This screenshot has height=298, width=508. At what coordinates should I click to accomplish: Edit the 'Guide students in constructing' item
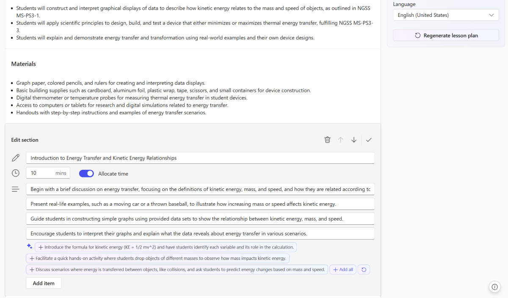[x=200, y=219]
